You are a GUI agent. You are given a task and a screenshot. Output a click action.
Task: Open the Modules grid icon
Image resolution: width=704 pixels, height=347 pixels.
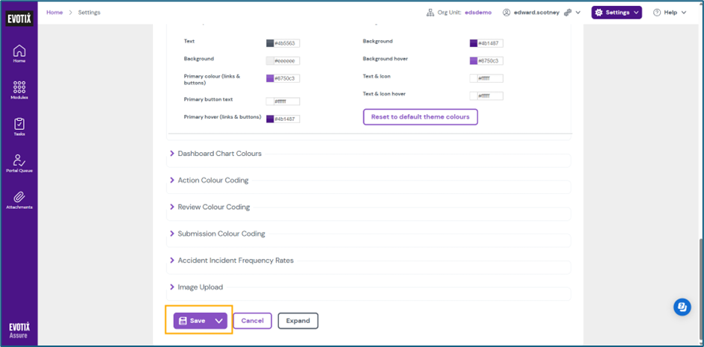coord(19,88)
